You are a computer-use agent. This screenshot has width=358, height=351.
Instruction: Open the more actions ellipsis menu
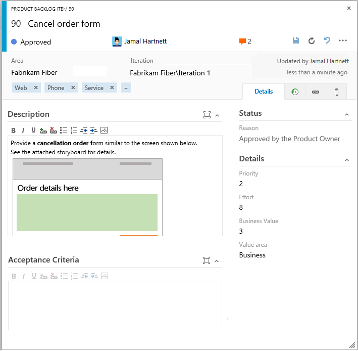[342, 40]
